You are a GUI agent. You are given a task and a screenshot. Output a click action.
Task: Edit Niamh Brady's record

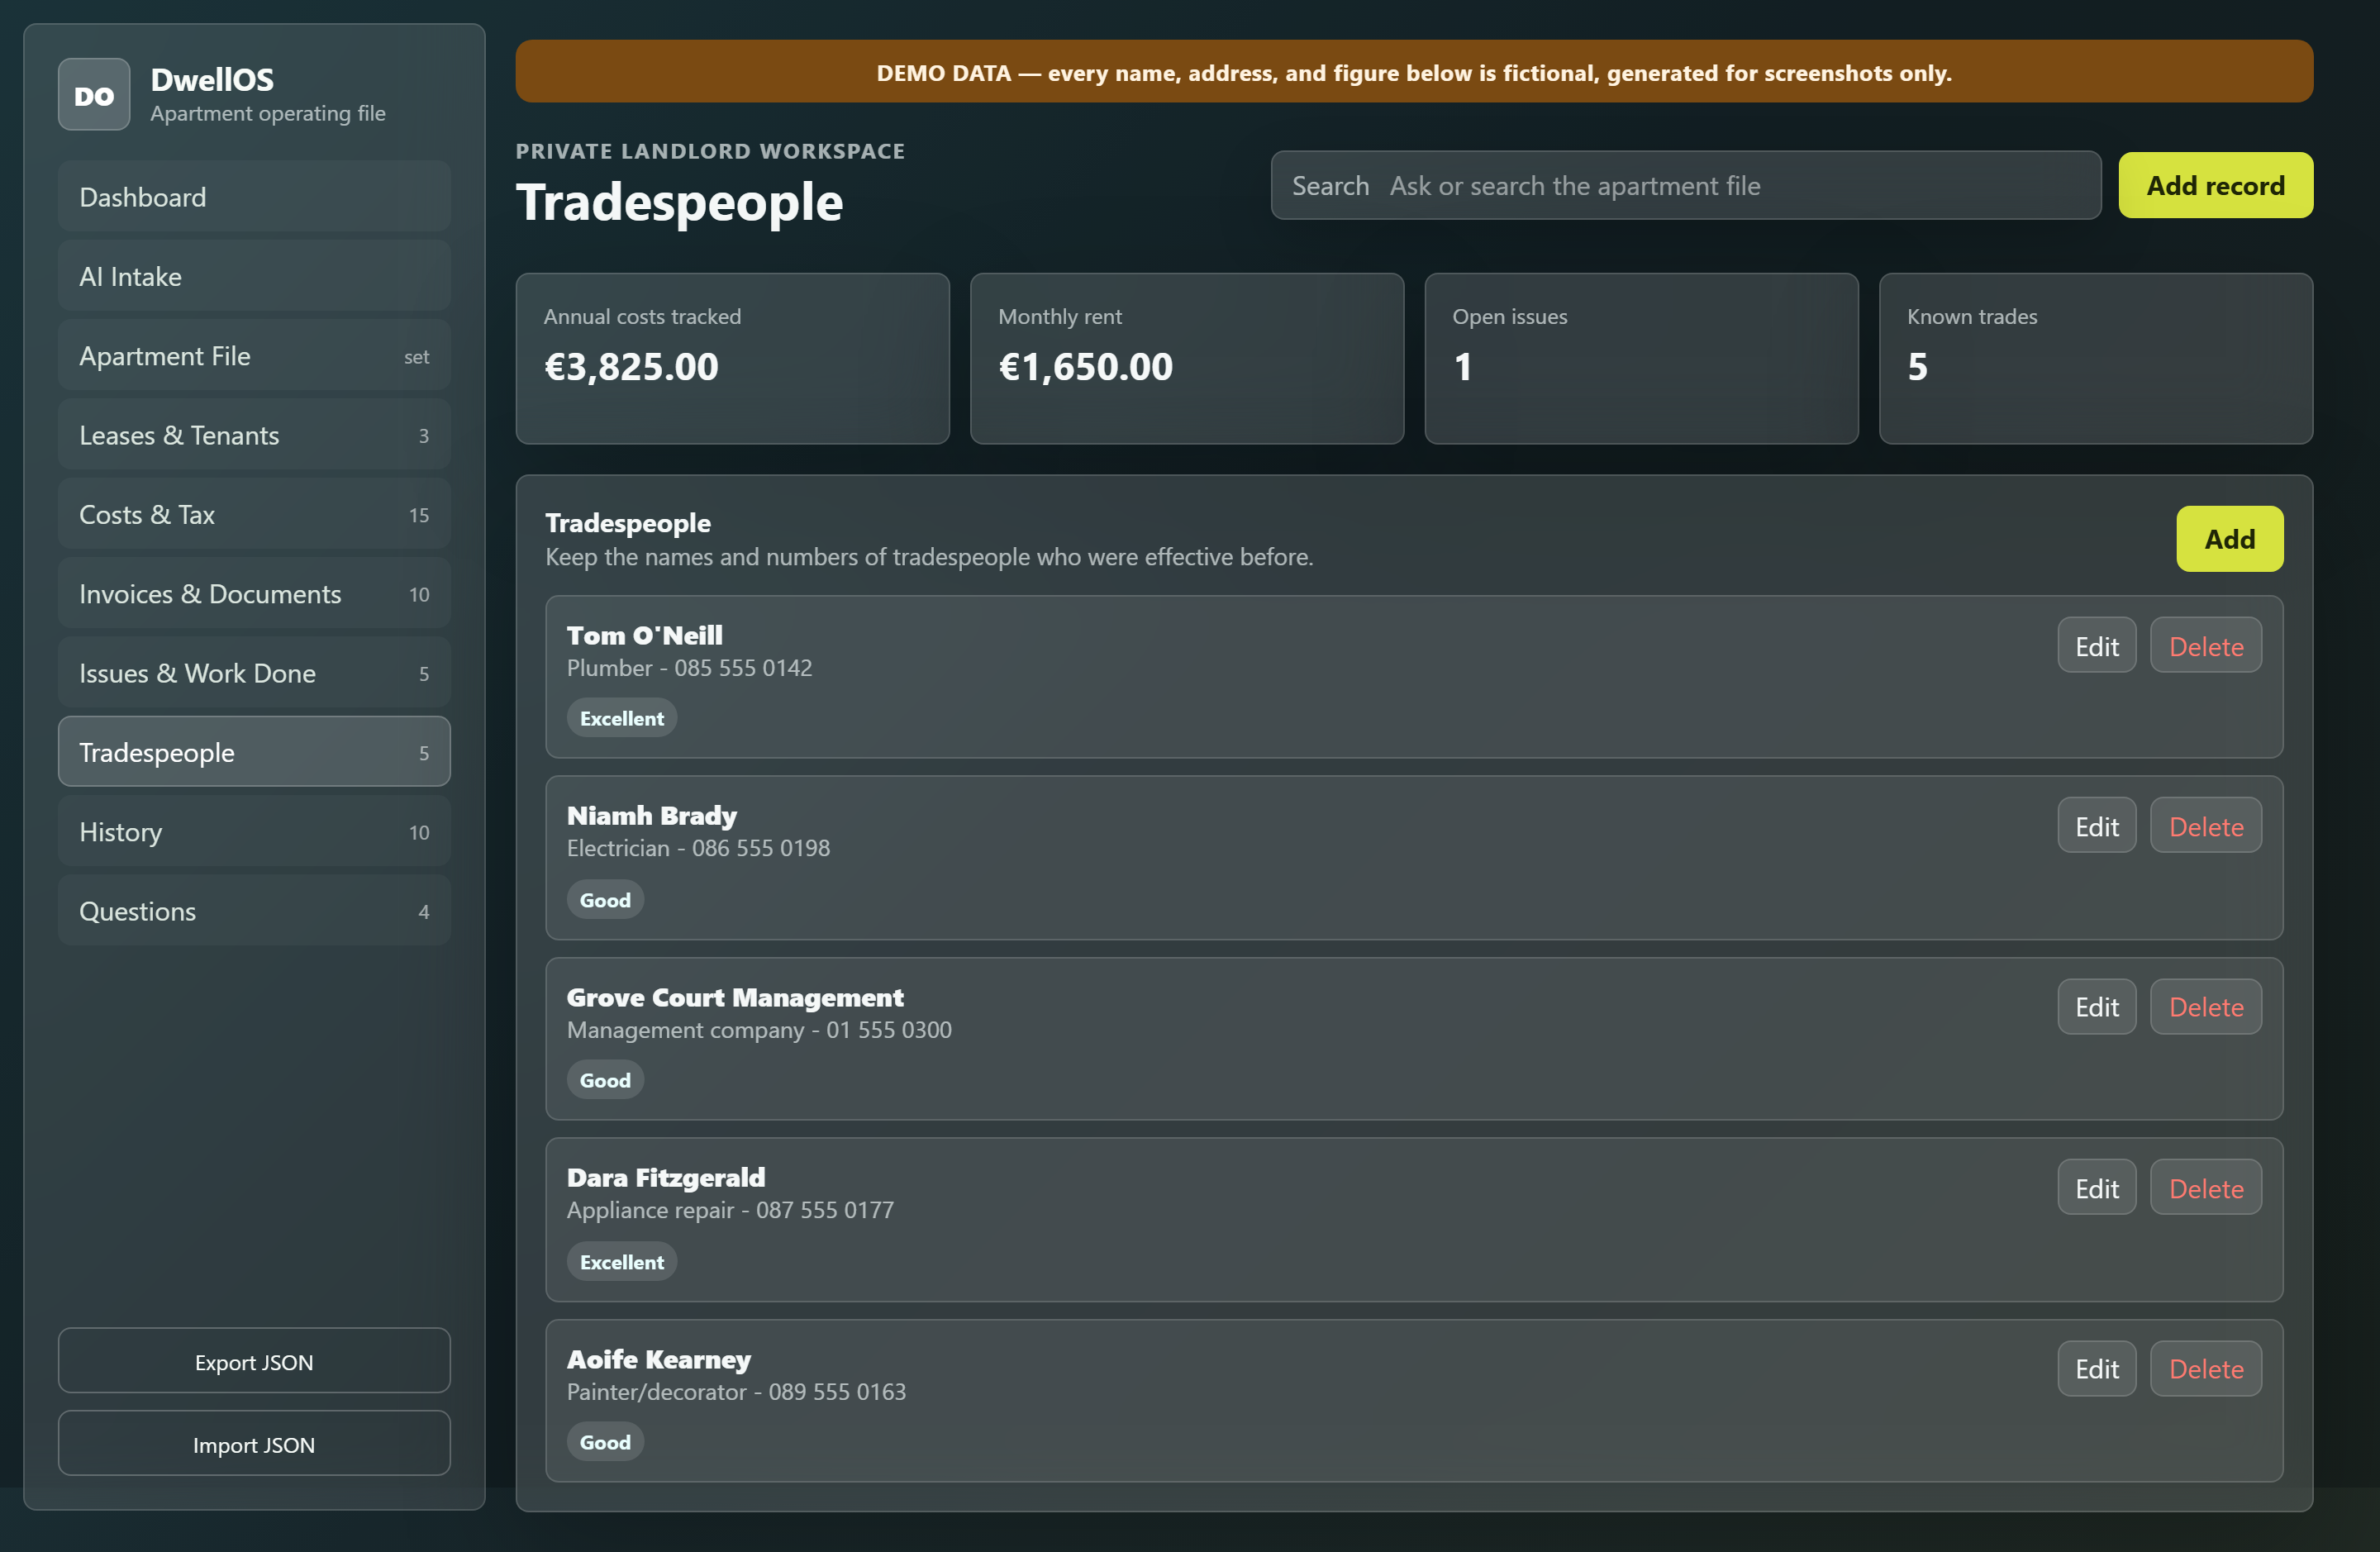pyautogui.click(x=2097, y=826)
